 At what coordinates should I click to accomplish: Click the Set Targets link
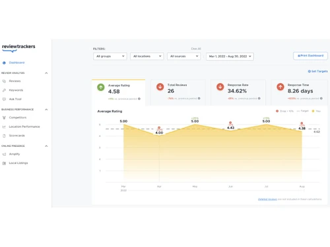click(x=317, y=71)
